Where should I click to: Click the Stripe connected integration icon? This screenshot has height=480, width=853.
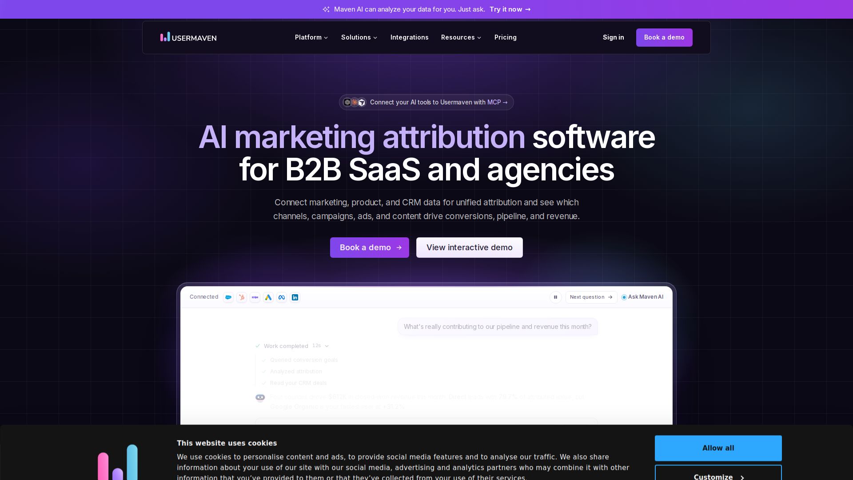255,297
